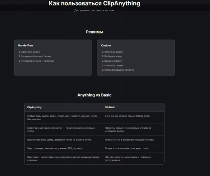This screenshot has height=176, width=210.
Task: Click the 'Как пользоваться ClipAnything' heading
Action: coord(94,3)
